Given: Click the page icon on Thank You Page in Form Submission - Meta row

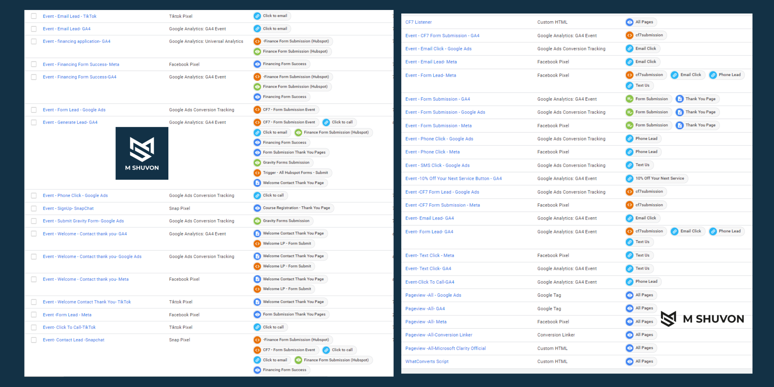Looking at the screenshot, I should 680,125.
